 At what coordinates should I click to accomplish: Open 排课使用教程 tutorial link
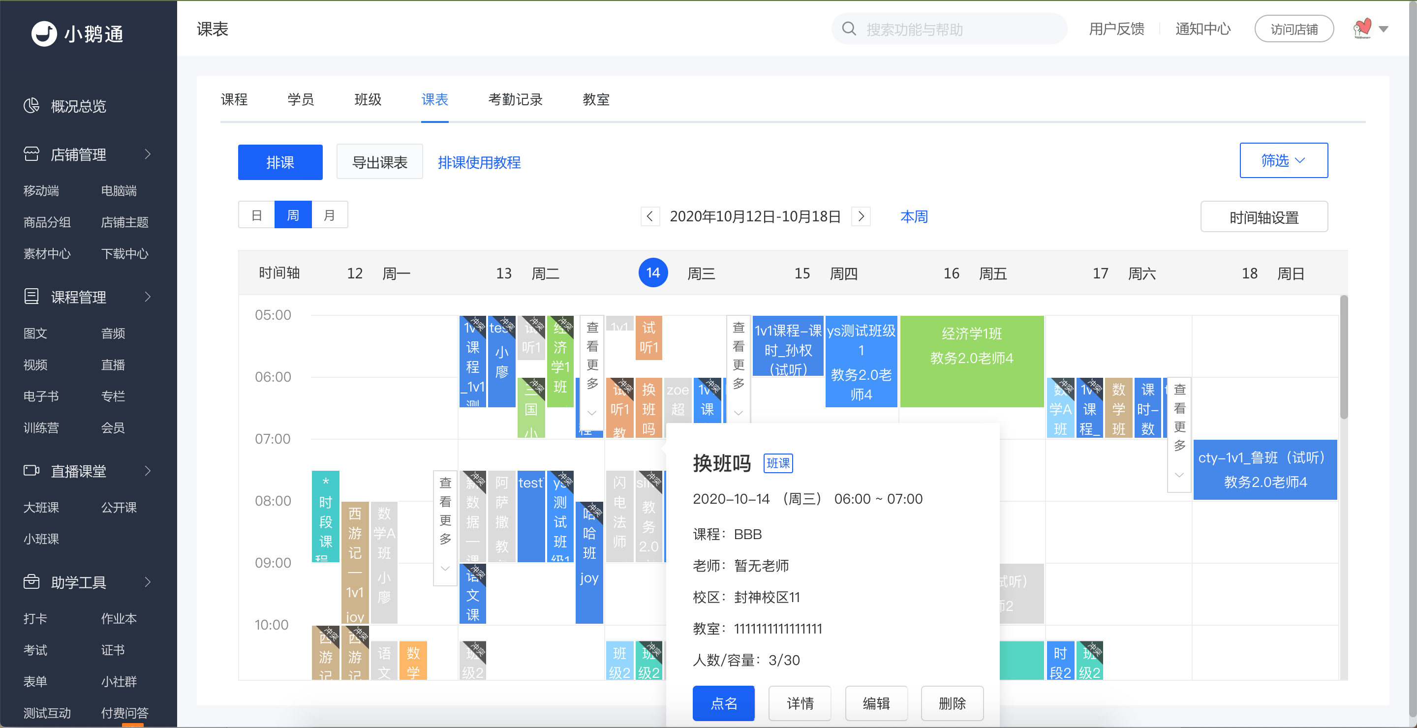(x=479, y=162)
